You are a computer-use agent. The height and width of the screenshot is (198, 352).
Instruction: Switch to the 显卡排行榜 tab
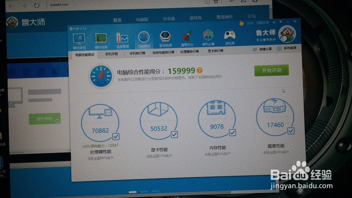pos(215,51)
